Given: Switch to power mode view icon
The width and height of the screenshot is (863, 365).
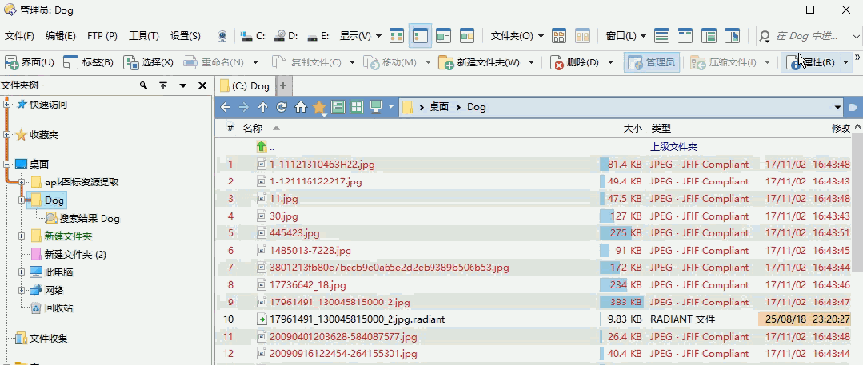Looking at the screenshot, I should click(444, 36).
